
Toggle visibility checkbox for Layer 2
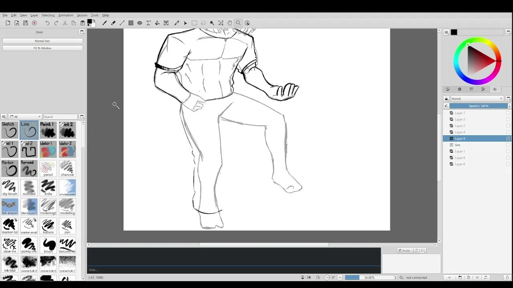[x=508, y=126]
